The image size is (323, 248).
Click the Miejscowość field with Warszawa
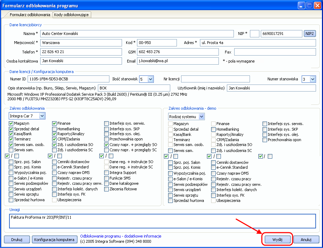coord(81,43)
